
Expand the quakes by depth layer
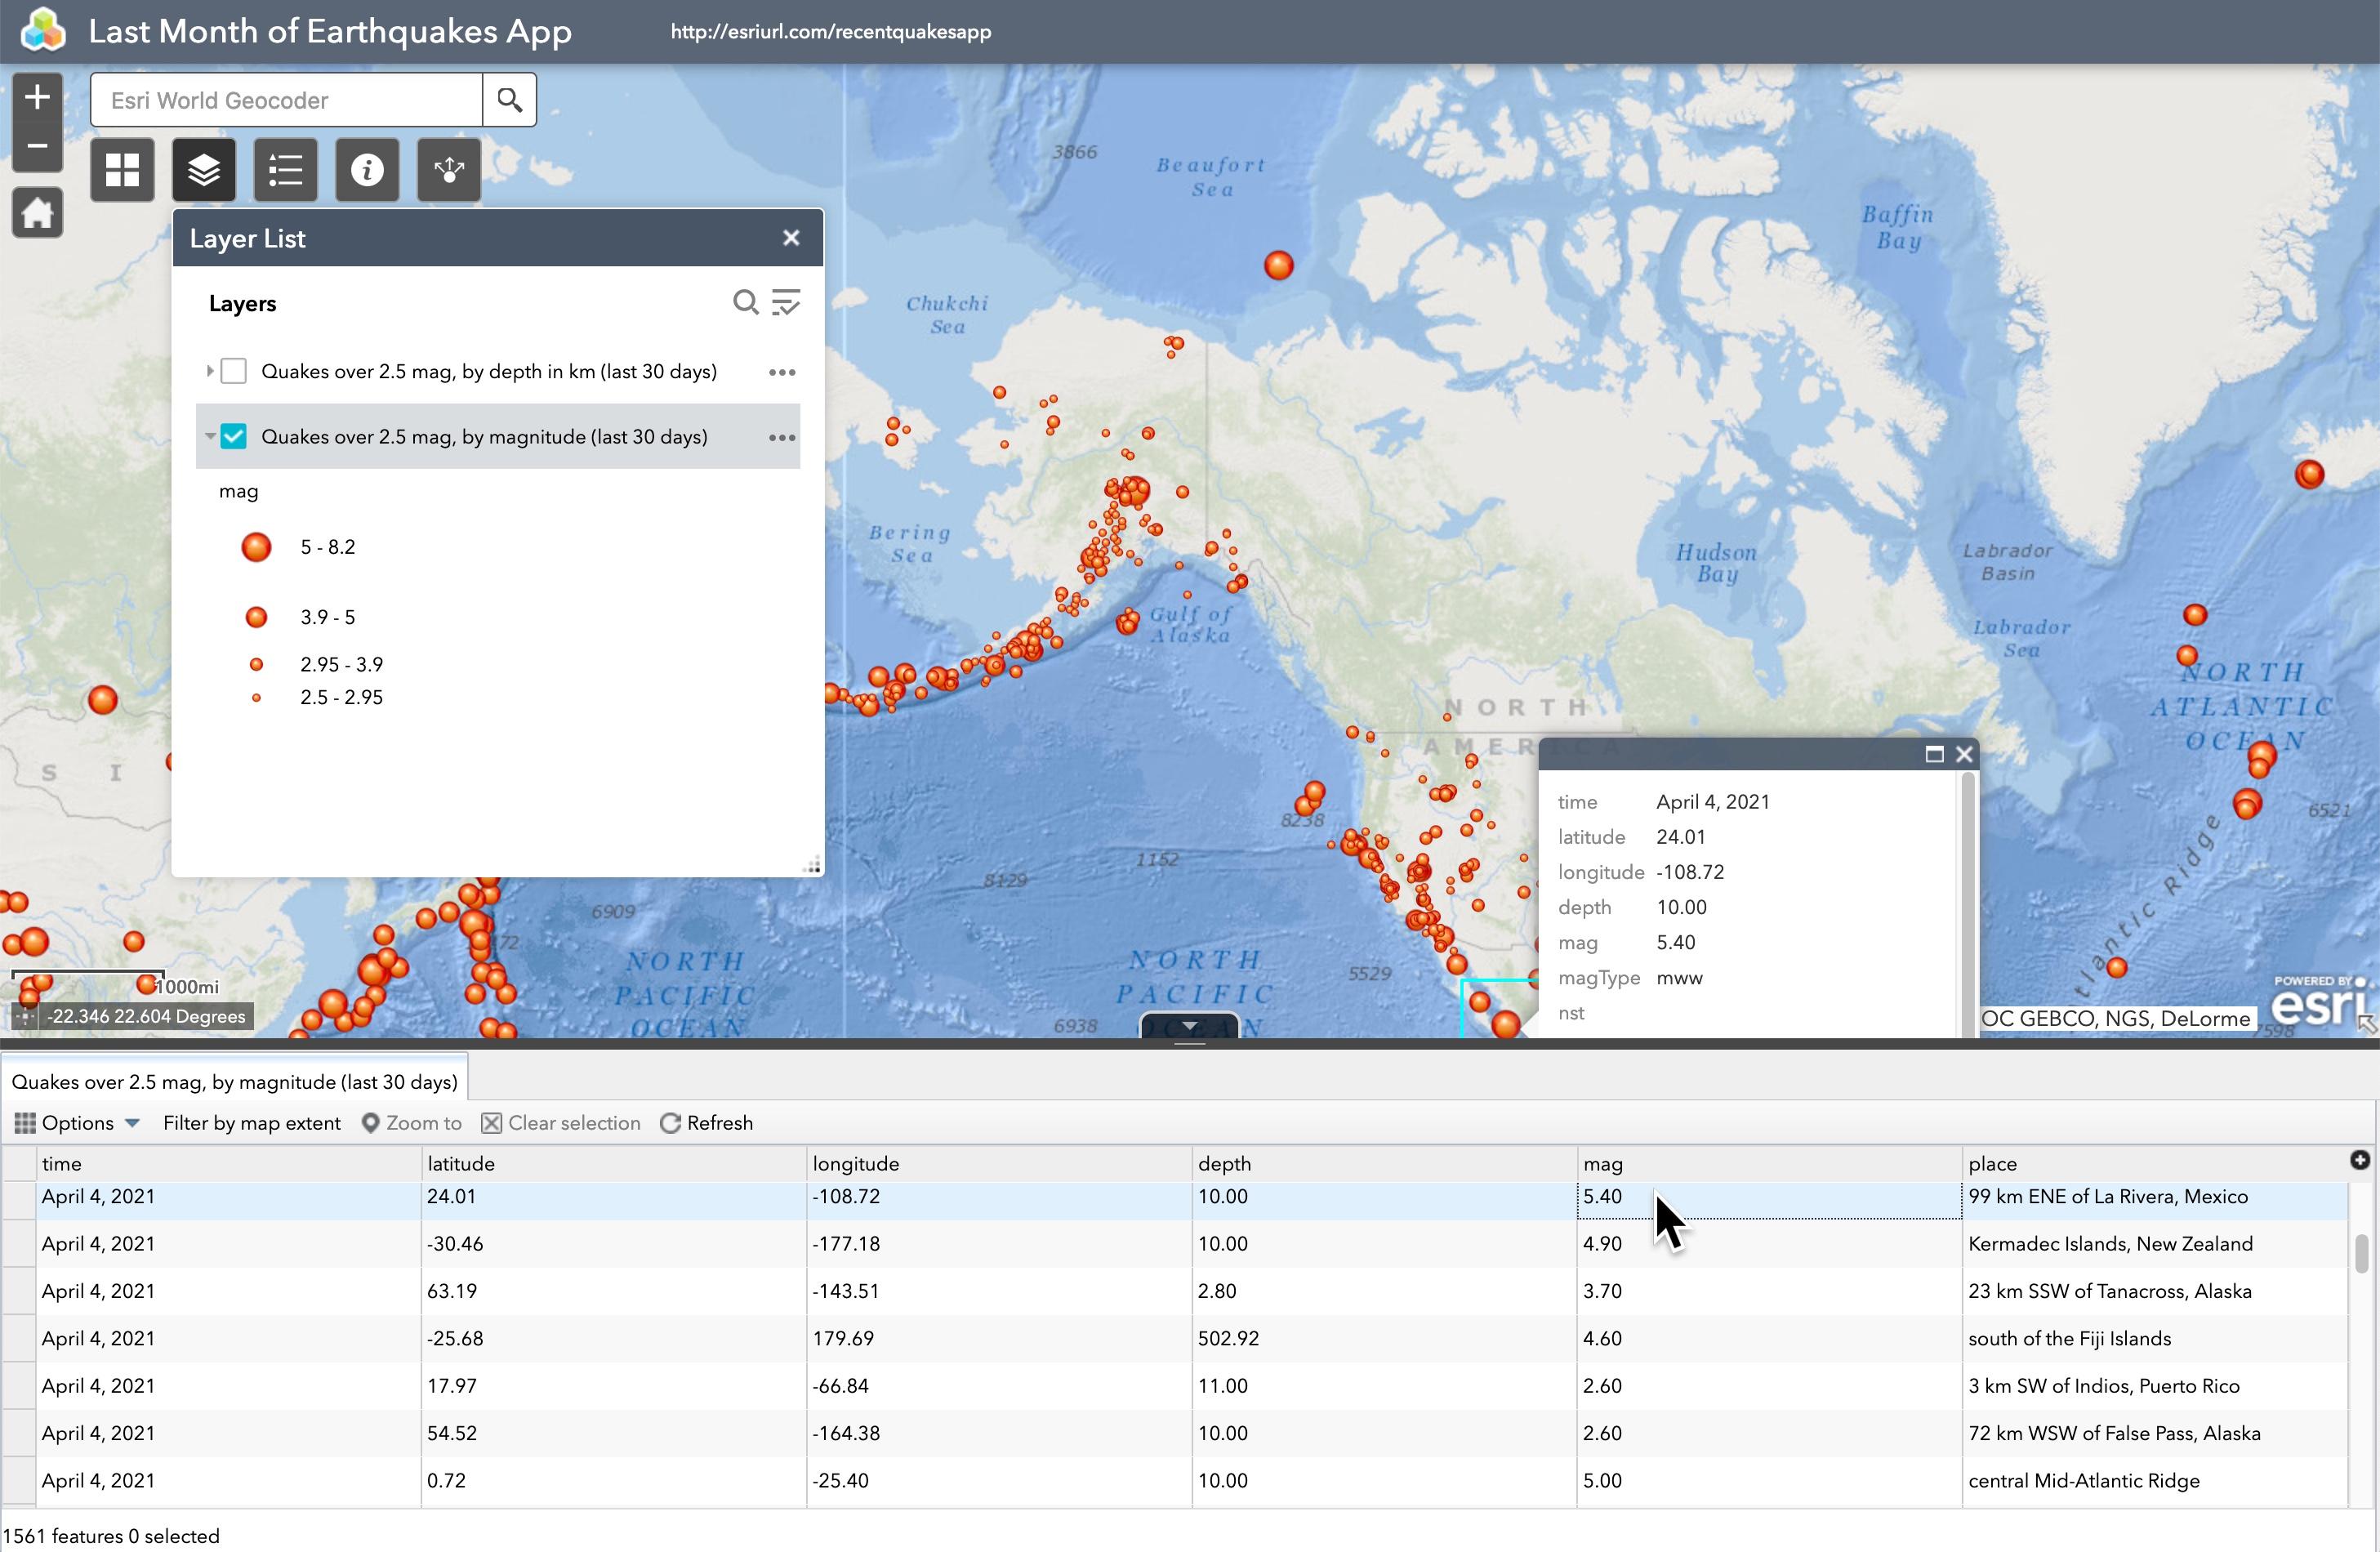pyautogui.click(x=209, y=372)
